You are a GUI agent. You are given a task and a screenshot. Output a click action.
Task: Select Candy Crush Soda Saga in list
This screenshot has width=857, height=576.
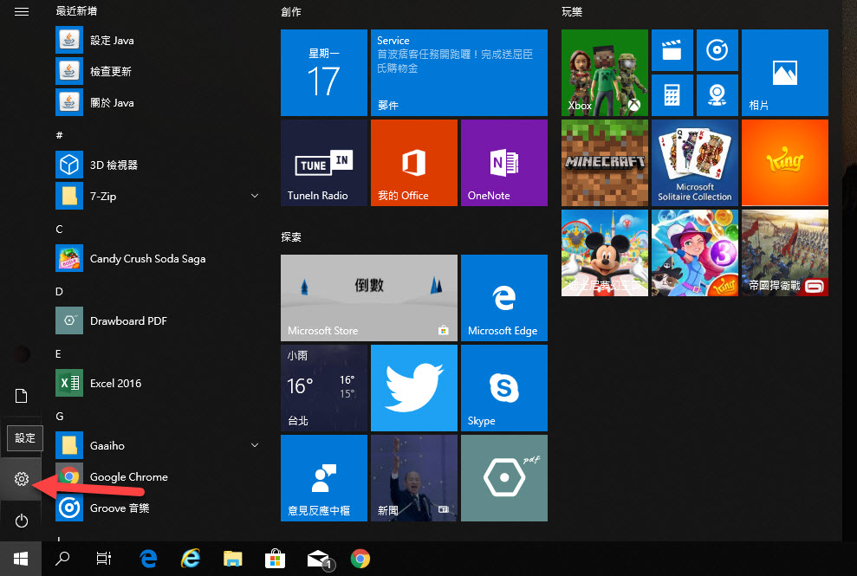coord(147,258)
